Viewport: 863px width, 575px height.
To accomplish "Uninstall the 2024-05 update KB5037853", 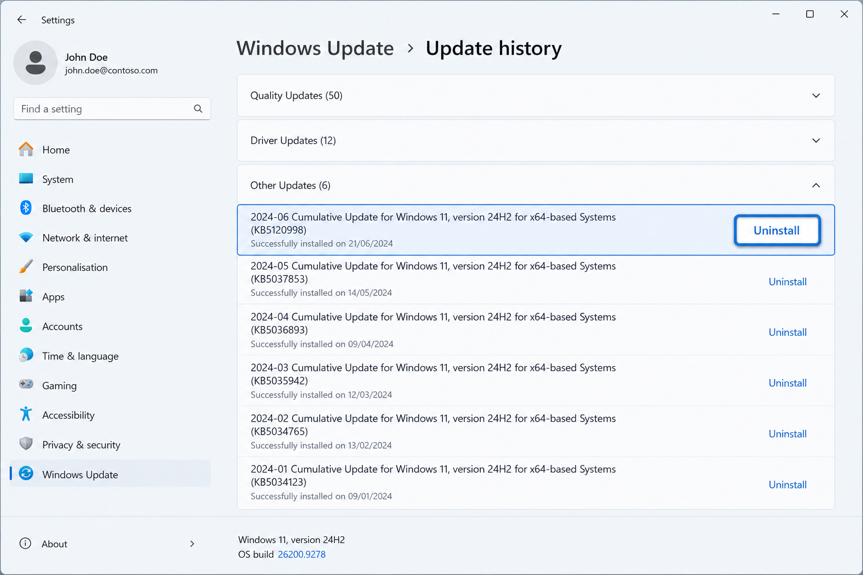I will [x=788, y=282].
